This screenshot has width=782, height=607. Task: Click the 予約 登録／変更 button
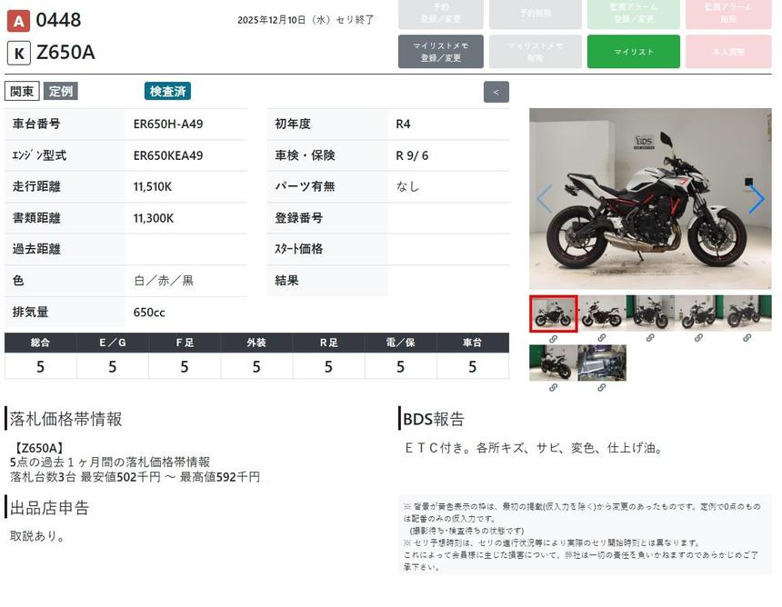coord(440,15)
